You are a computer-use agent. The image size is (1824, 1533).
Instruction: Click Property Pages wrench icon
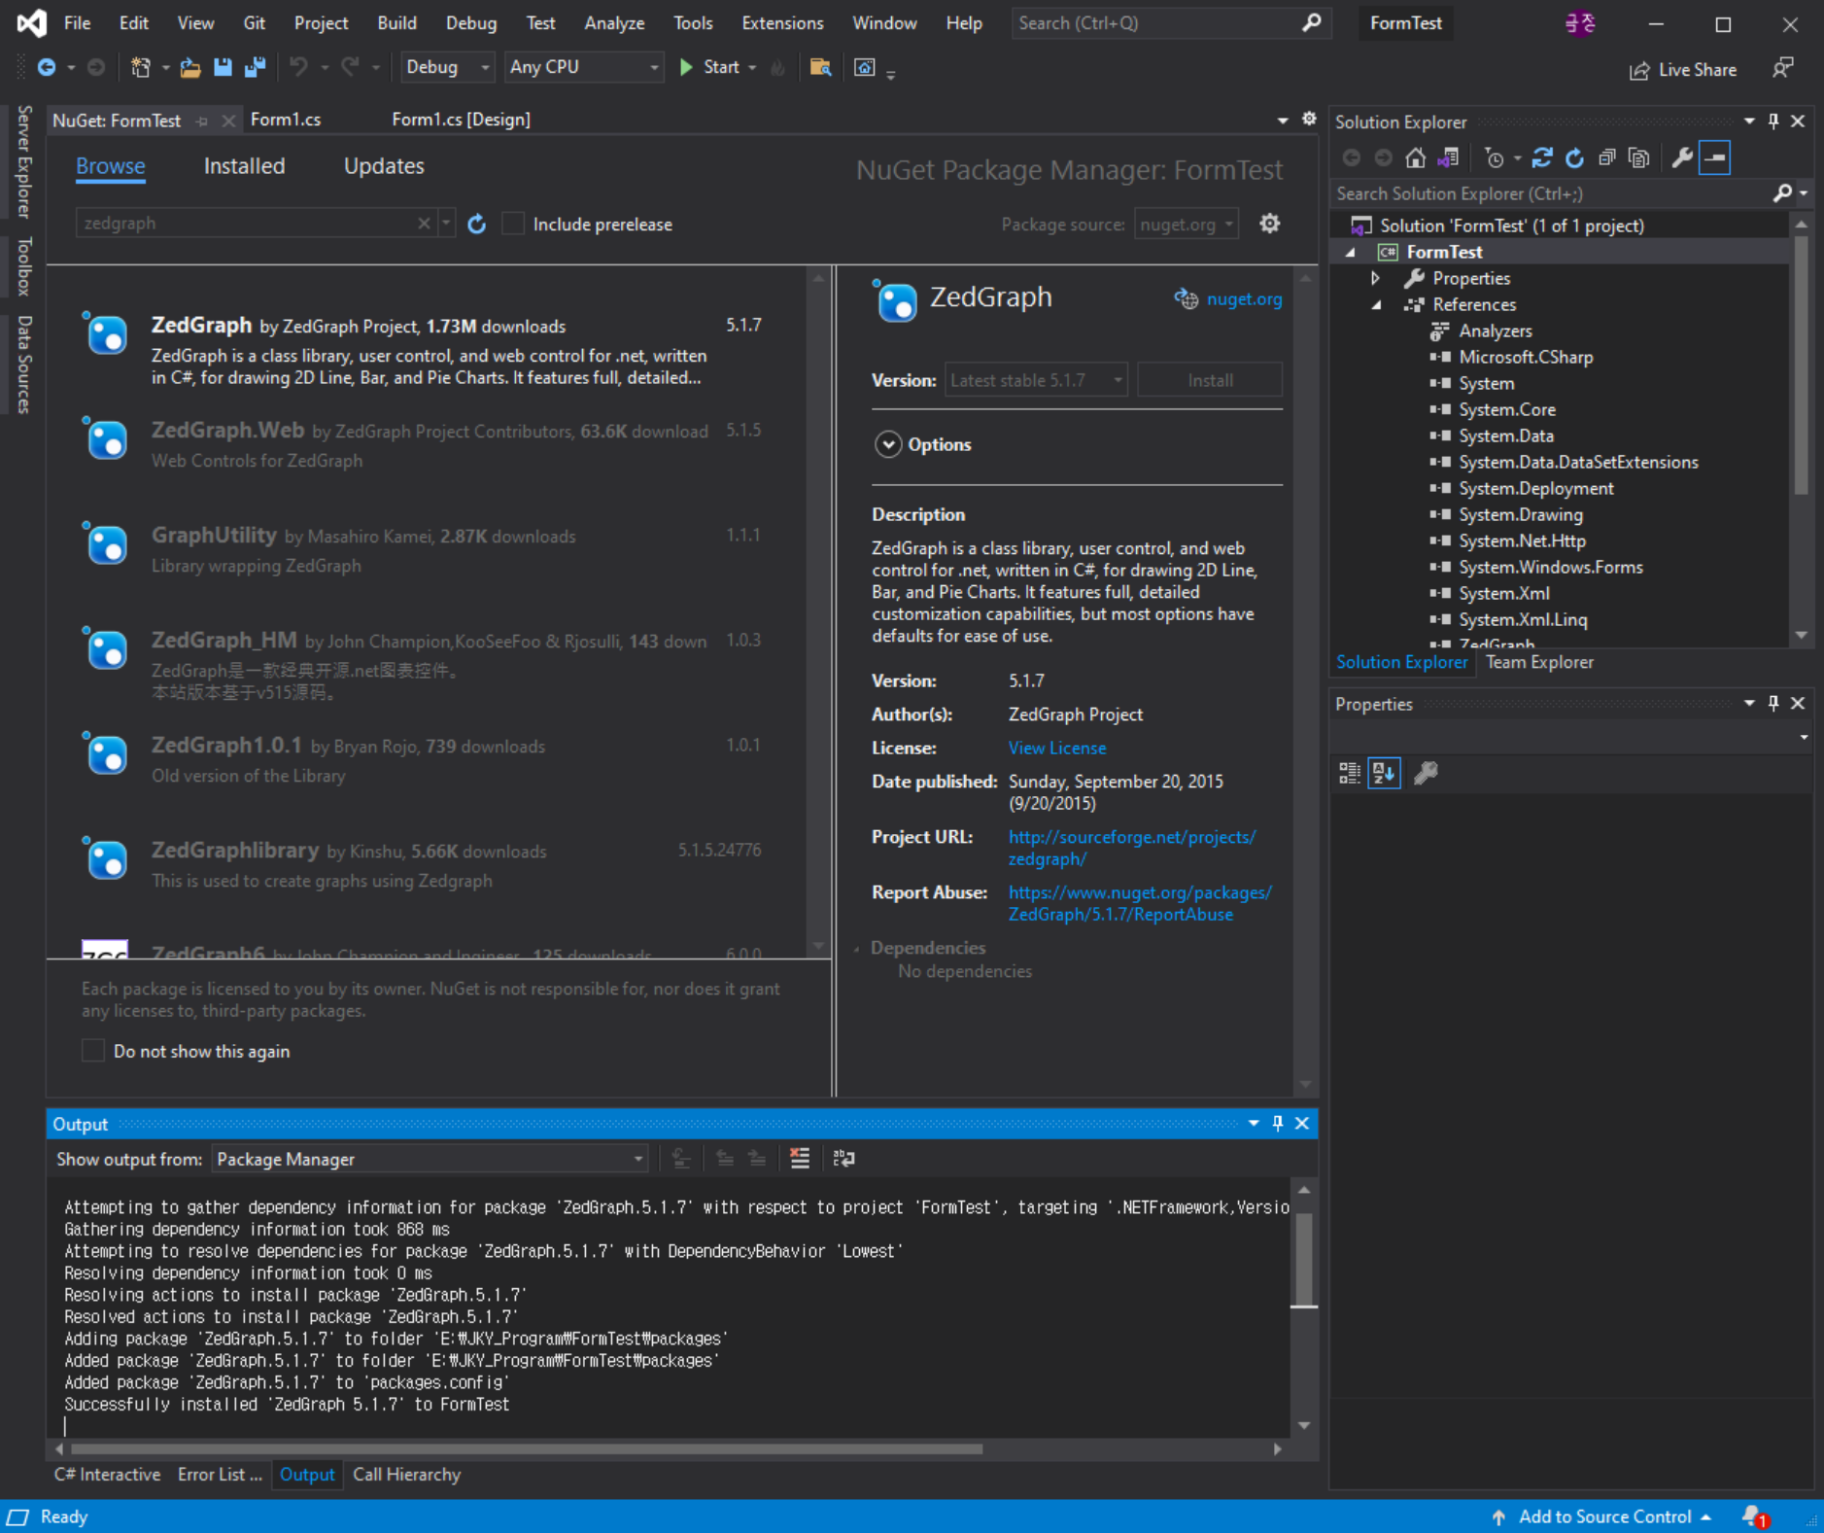tap(1426, 774)
